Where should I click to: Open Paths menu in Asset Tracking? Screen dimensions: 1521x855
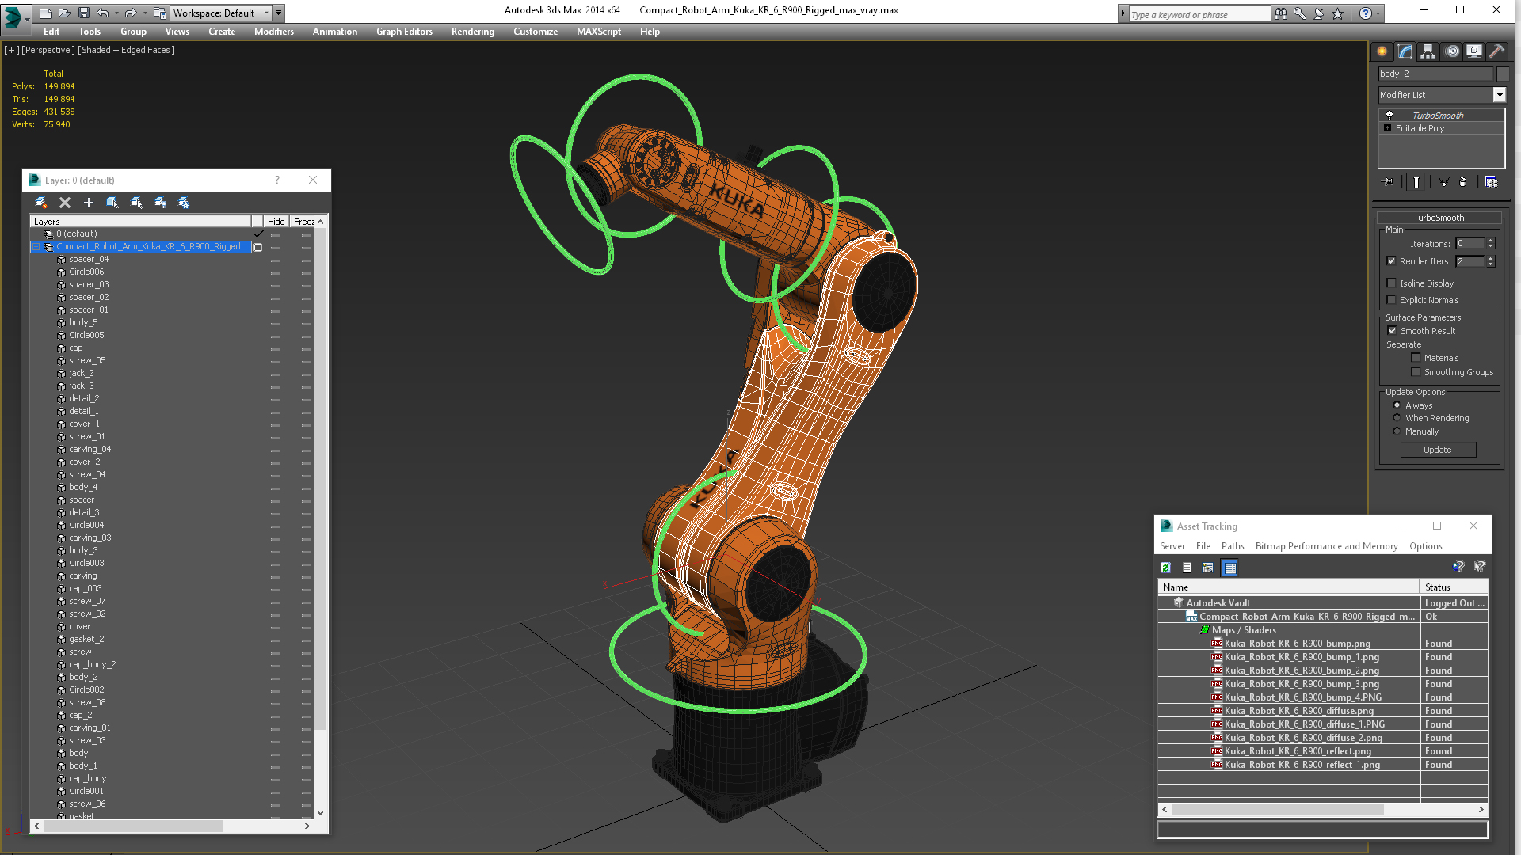(x=1233, y=546)
